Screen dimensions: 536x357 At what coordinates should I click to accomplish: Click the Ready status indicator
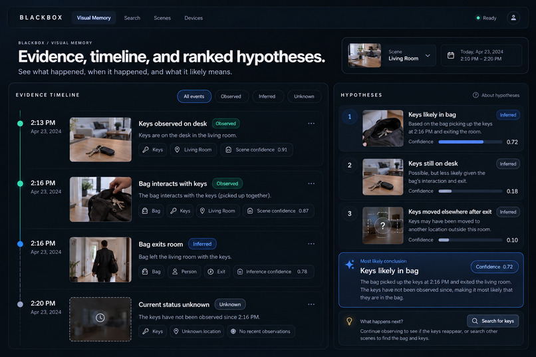486,18
